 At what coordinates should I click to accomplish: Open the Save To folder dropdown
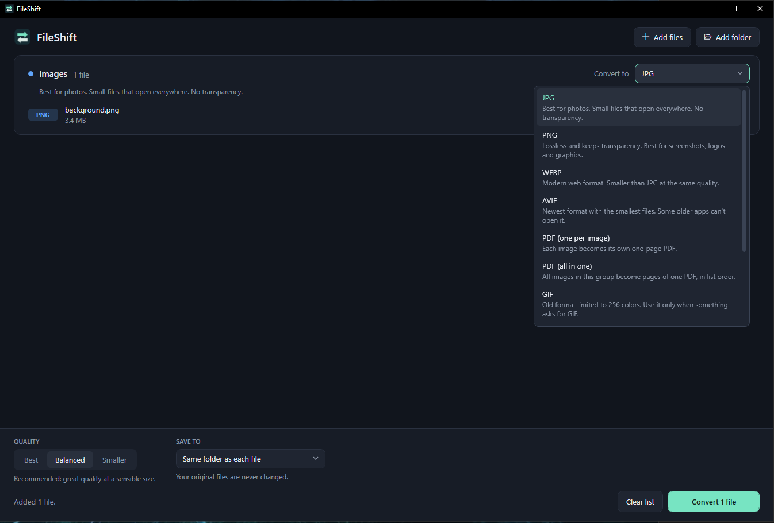251,459
